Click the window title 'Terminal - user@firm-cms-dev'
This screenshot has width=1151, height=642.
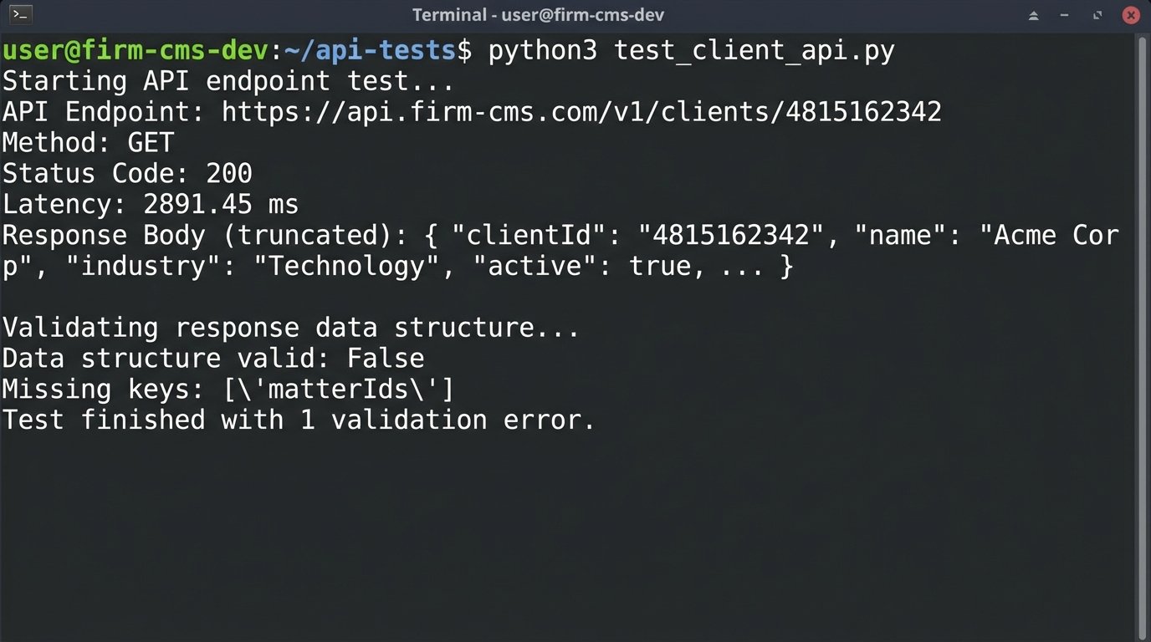point(538,15)
